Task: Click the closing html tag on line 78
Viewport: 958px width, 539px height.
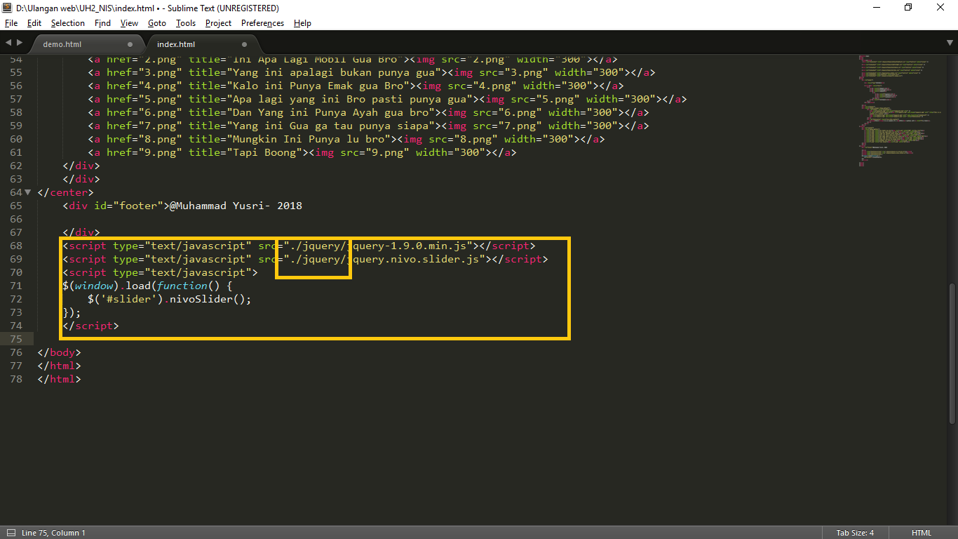Action: point(59,379)
